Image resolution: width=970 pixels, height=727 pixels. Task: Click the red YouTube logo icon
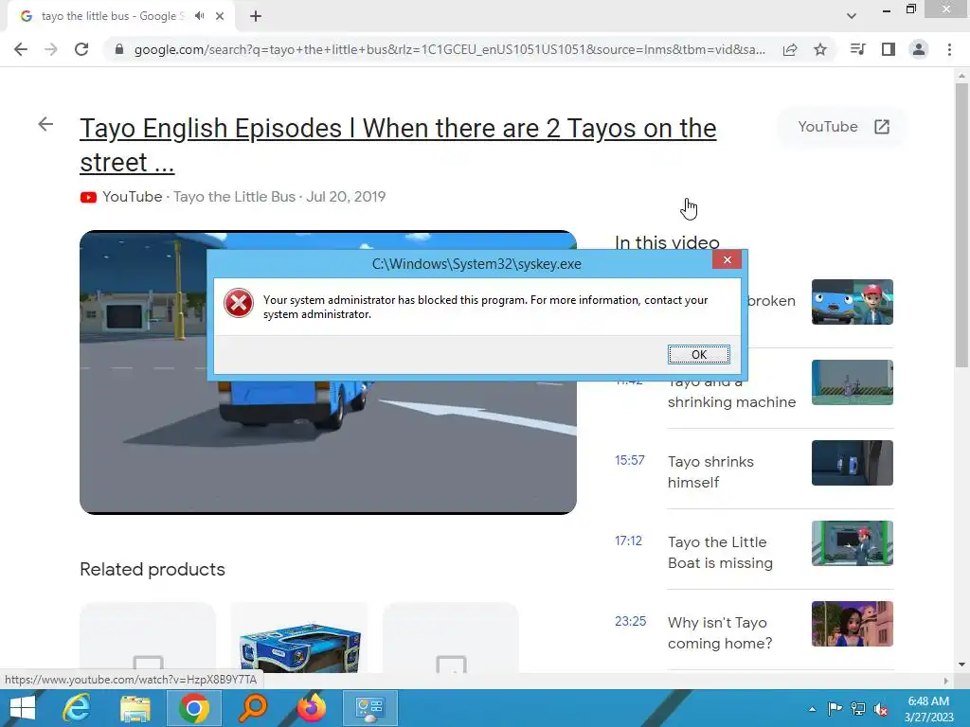point(88,197)
